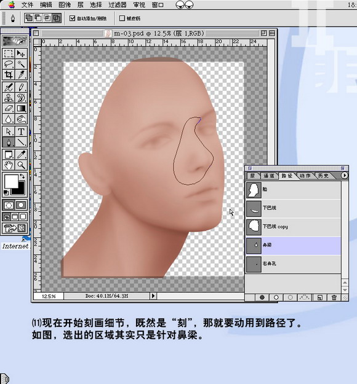Select the History Brush tool
This screenshot has width=357, height=384.
point(21,98)
